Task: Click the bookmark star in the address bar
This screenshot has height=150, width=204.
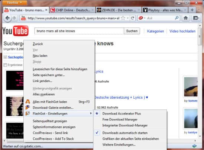Action: (123, 18)
